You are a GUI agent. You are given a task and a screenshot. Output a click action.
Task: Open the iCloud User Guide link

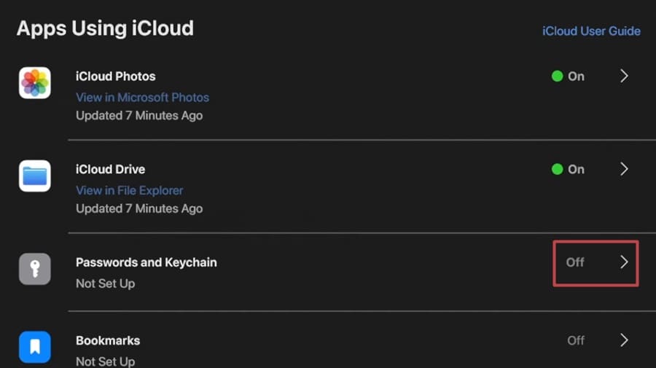click(591, 31)
